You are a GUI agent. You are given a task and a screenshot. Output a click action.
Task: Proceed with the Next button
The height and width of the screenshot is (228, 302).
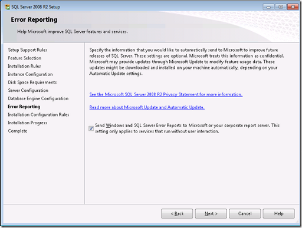[x=211, y=213]
